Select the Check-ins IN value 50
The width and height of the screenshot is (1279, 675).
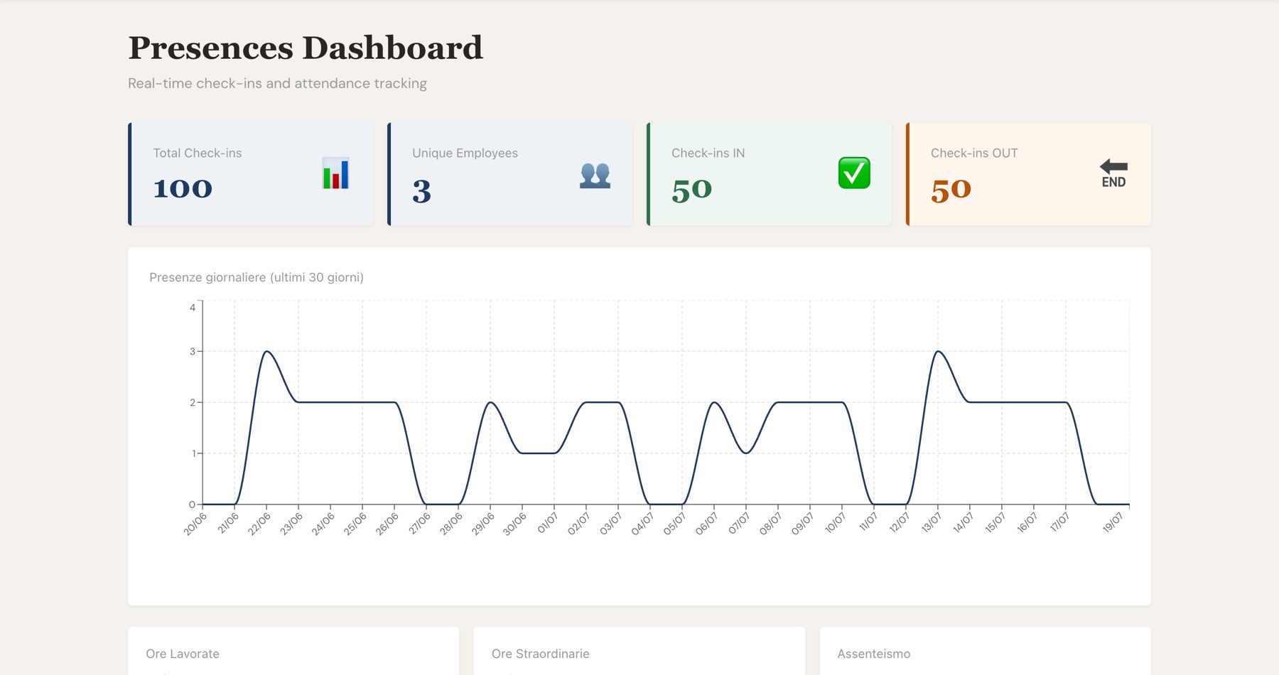[x=691, y=190]
